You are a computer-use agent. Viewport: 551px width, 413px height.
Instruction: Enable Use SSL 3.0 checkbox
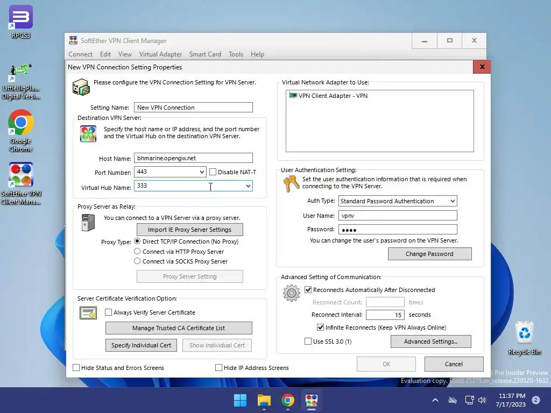click(308, 341)
